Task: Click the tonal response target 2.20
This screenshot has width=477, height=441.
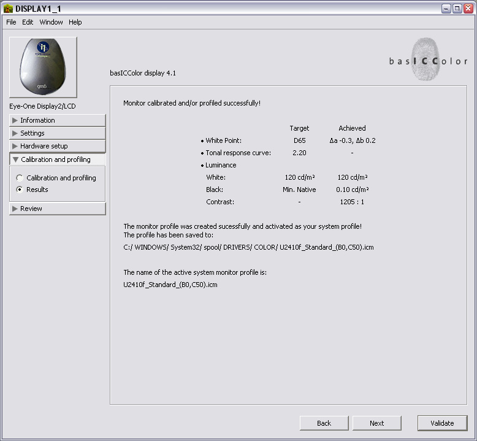Action: coord(299,153)
